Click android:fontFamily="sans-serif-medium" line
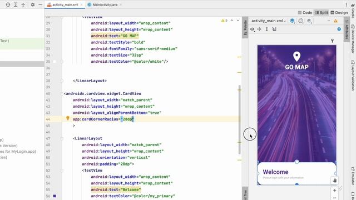This screenshot has width=356, height=200. click(x=134, y=49)
